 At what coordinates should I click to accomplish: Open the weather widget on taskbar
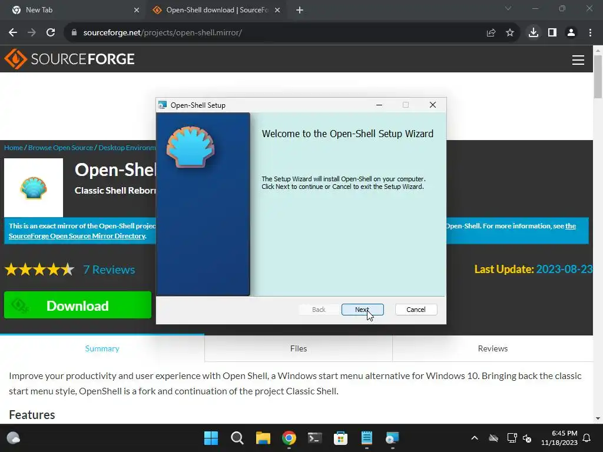point(14,438)
